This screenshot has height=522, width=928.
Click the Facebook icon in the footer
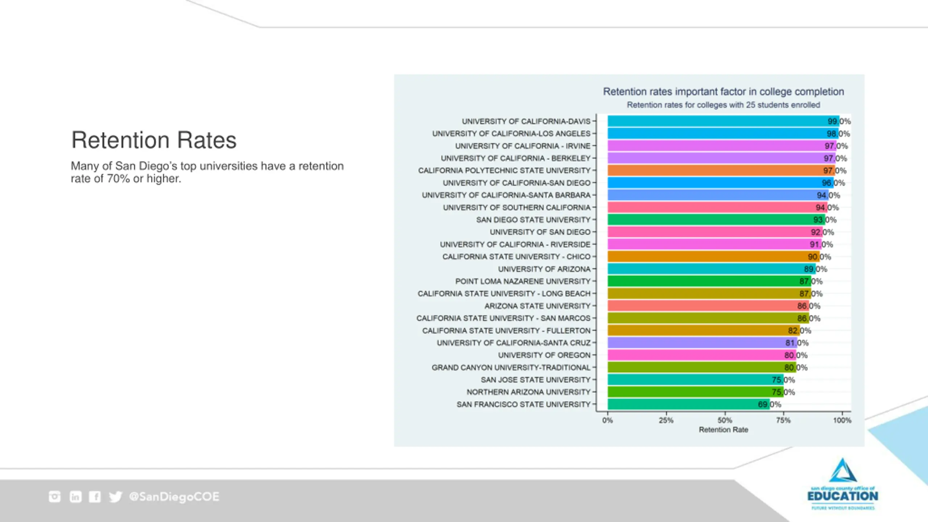(x=95, y=497)
